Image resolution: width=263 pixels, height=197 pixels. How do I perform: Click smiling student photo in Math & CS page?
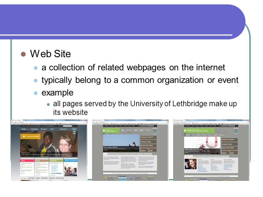(x=191, y=164)
